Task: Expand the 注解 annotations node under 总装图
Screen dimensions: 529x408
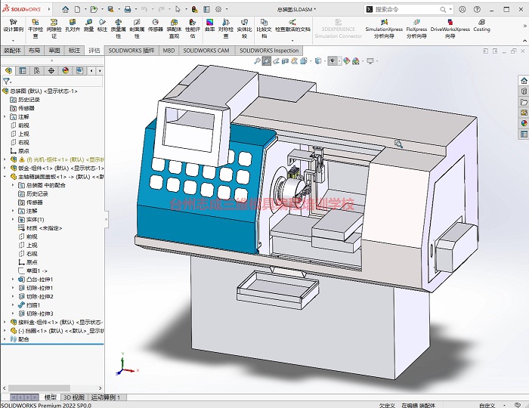Action: click(x=5, y=116)
